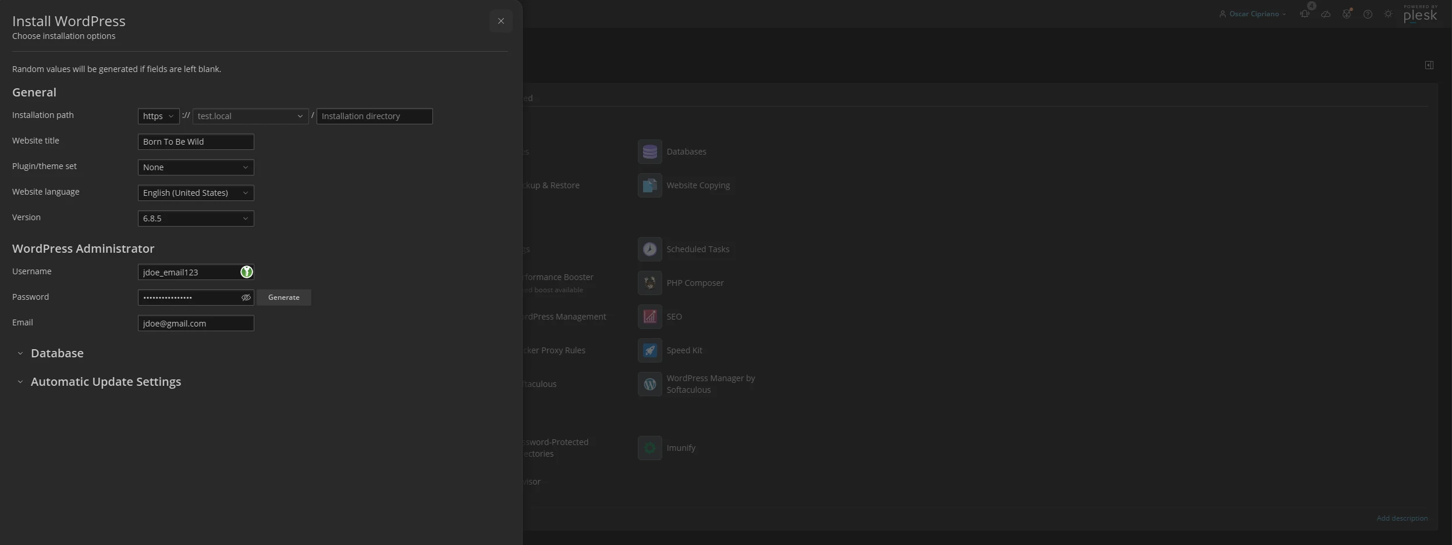Open the help question mark icon
The image size is (1452, 545).
(x=1368, y=14)
